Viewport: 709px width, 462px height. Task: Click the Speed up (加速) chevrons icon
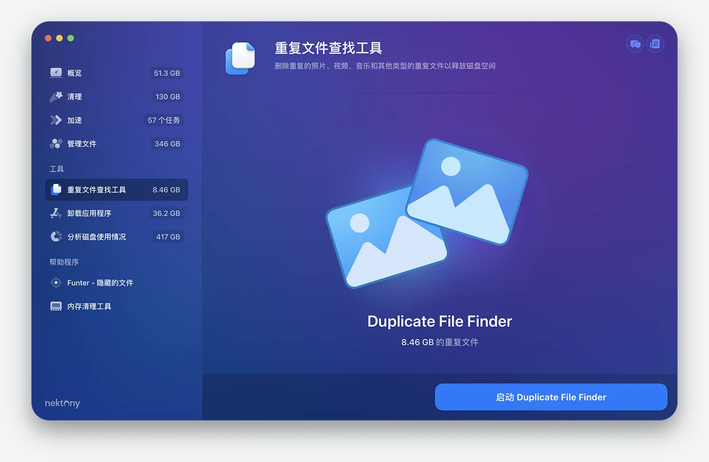(56, 120)
